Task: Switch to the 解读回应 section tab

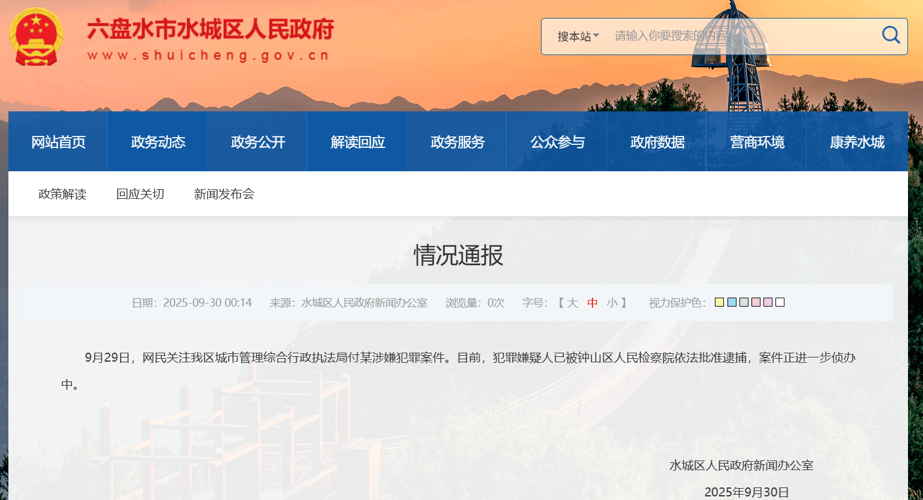Action: [357, 141]
